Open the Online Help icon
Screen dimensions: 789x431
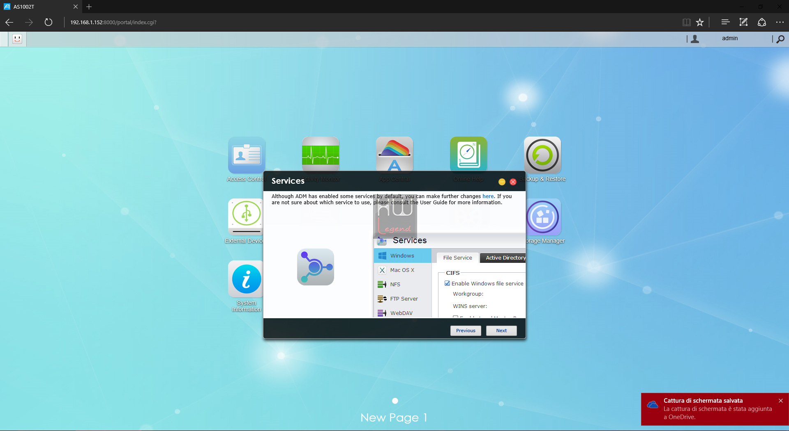468,154
